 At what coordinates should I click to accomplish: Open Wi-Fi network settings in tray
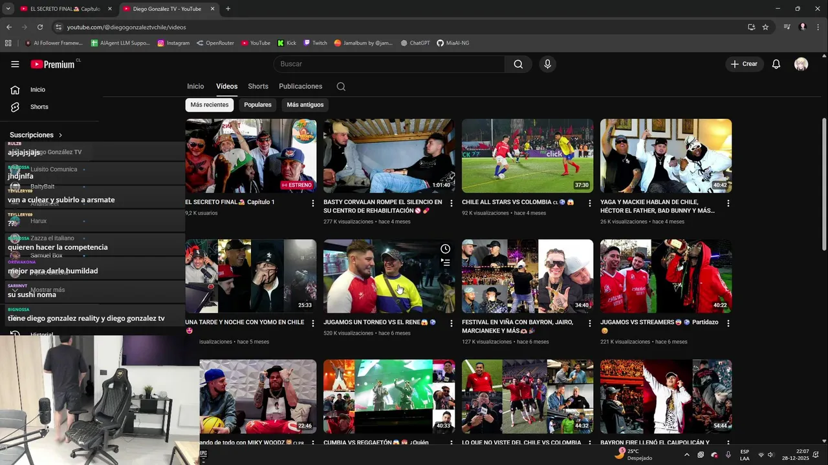point(761,455)
